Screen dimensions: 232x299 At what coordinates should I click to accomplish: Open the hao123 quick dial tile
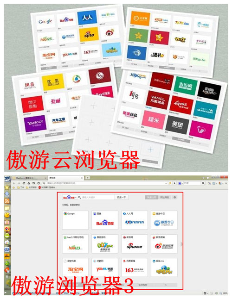coord(75,244)
